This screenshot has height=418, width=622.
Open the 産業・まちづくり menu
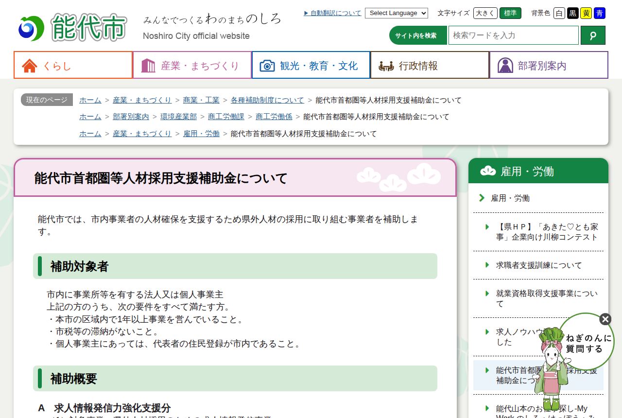(x=192, y=65)
